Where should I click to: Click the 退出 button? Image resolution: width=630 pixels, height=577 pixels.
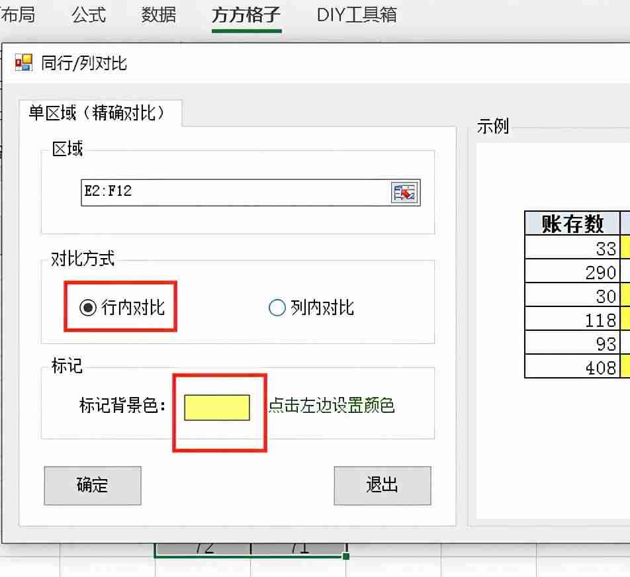382,486
